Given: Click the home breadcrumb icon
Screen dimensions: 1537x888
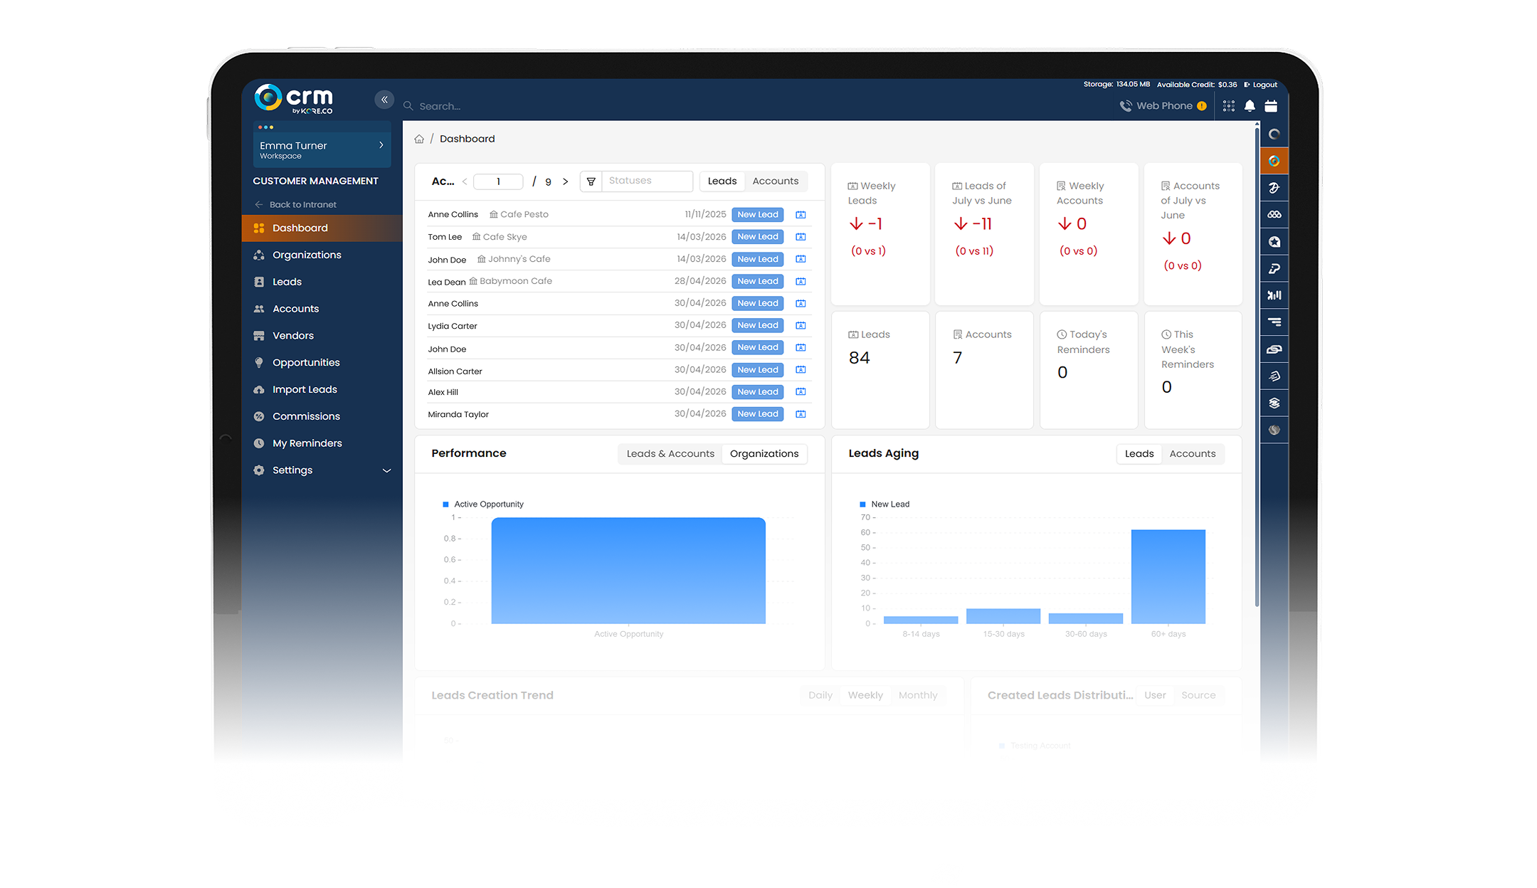Looking at the screenshot, I should click(x=419, y=139).
